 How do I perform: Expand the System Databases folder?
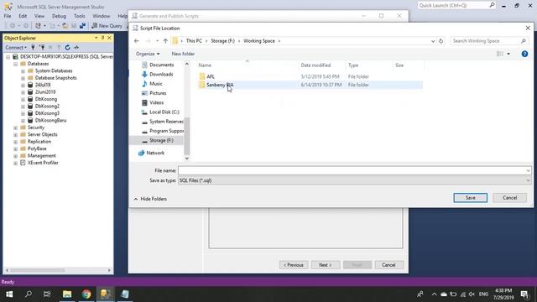(x=23, y=70)
